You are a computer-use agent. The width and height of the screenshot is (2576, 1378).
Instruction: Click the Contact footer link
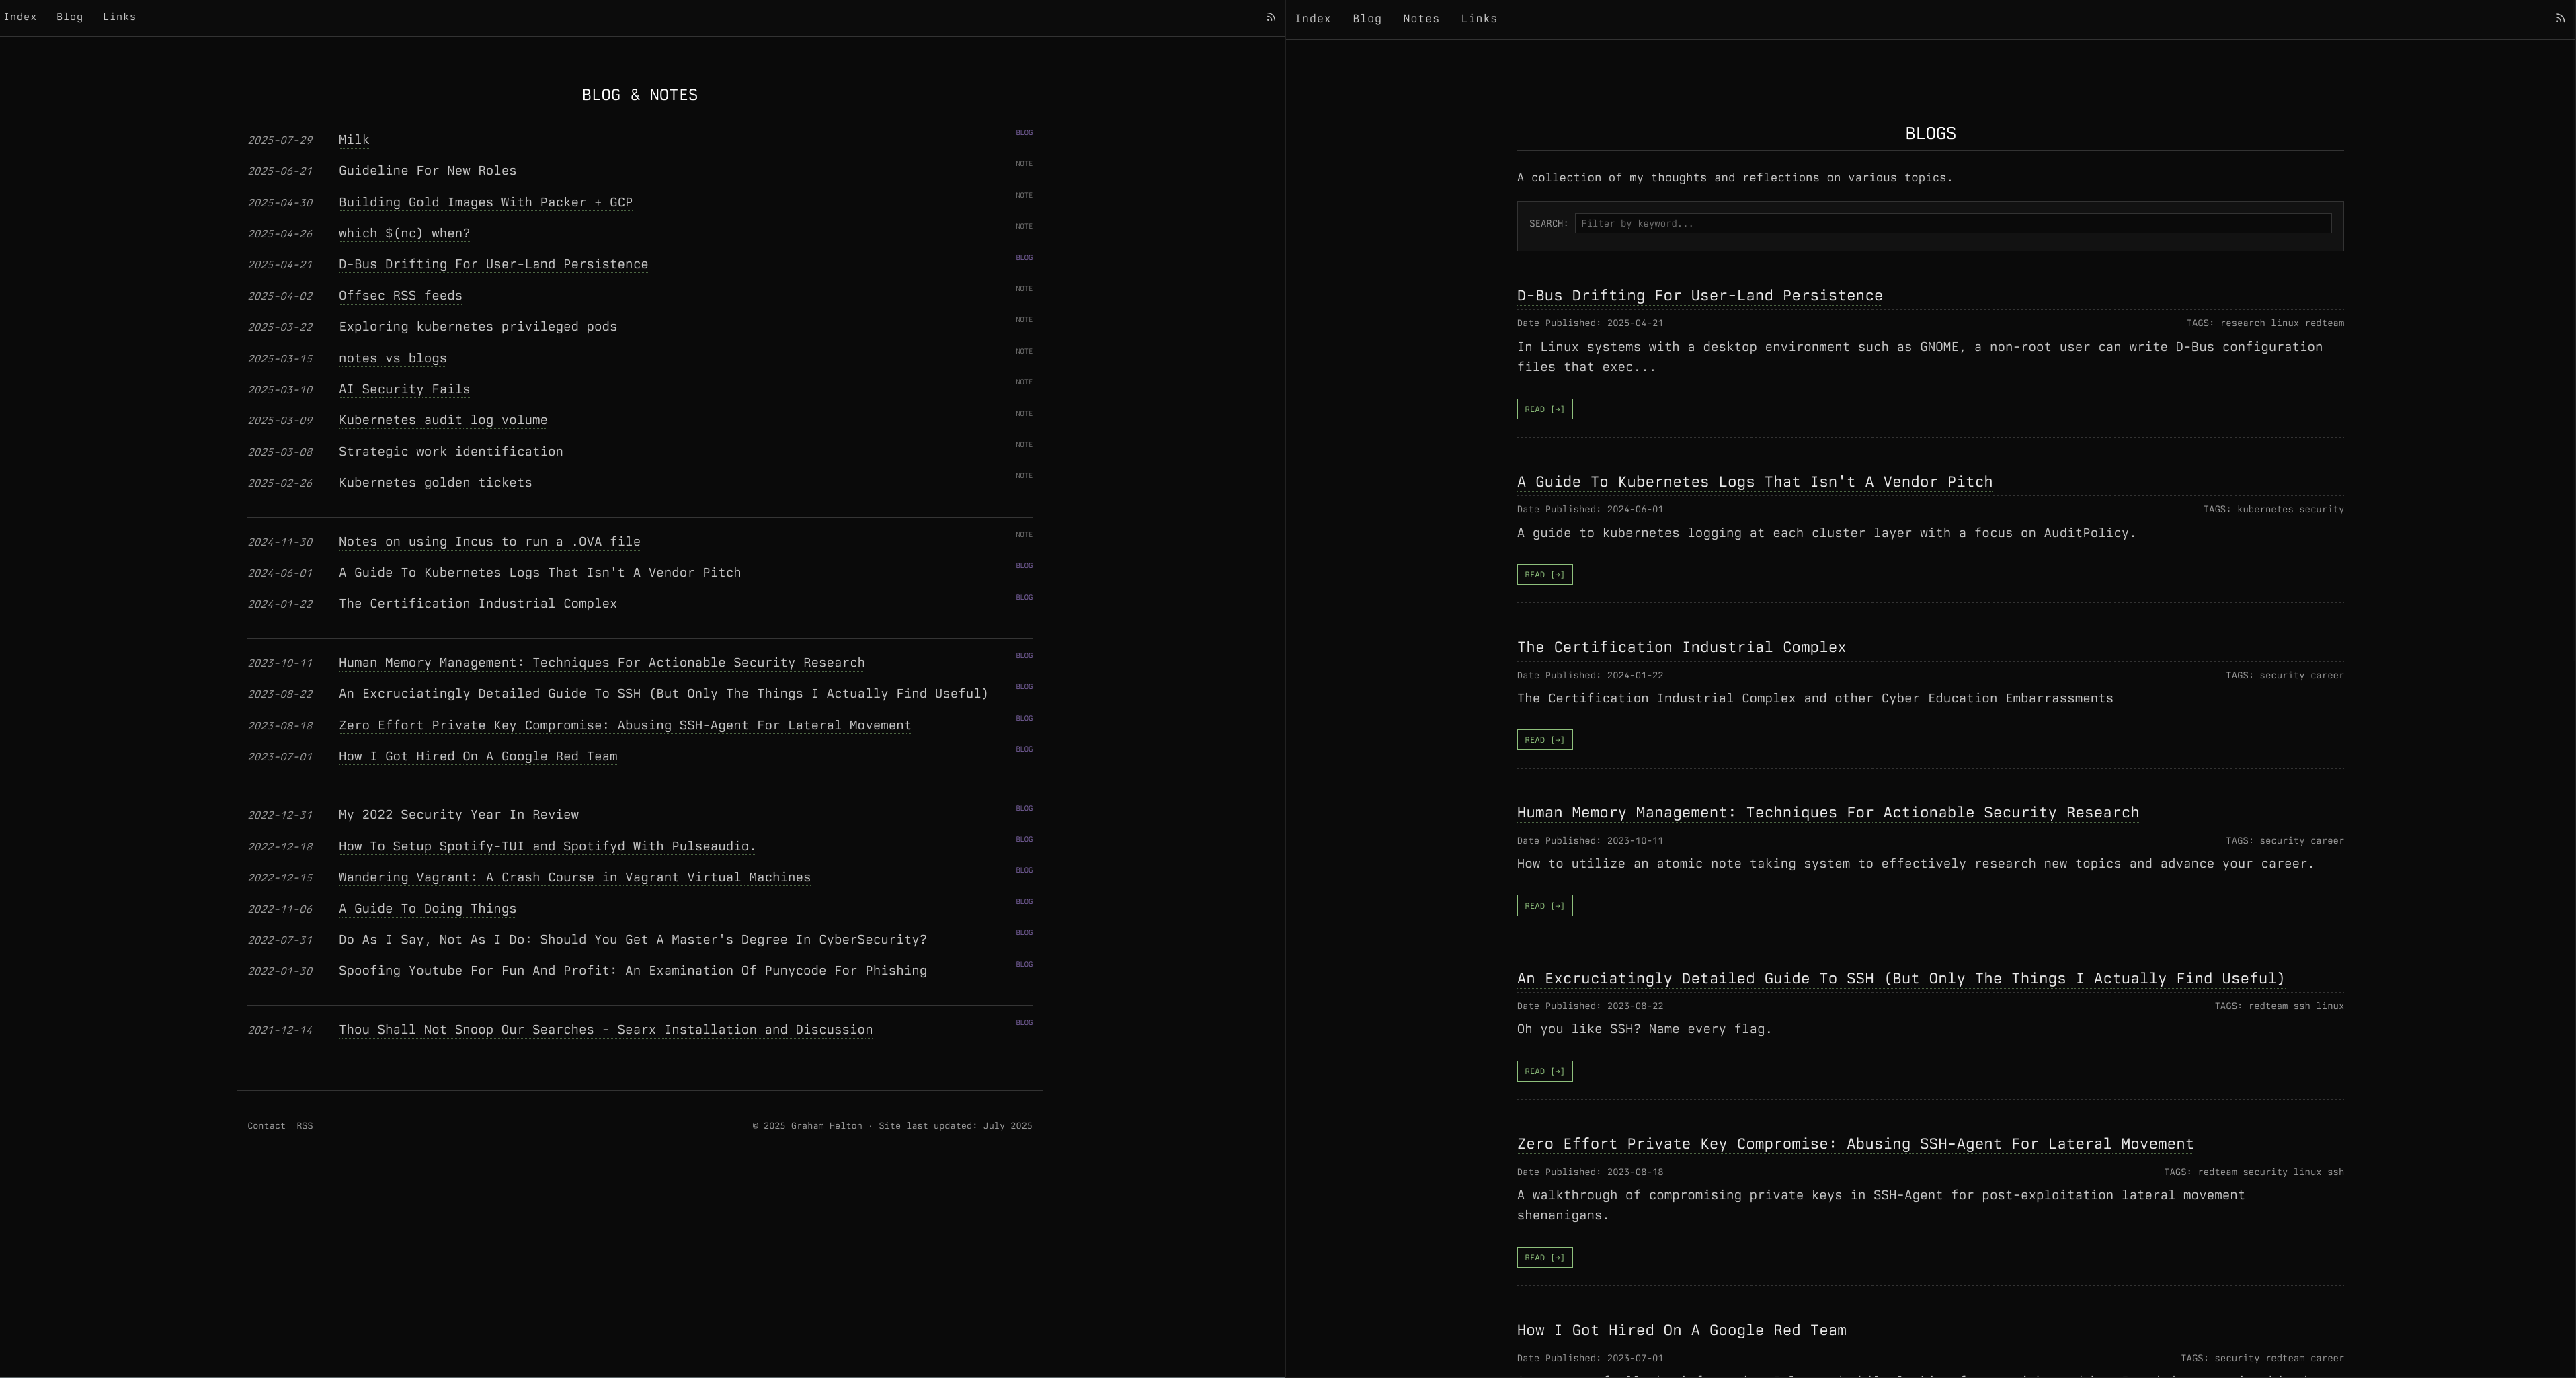click(x=266, y=1126)
